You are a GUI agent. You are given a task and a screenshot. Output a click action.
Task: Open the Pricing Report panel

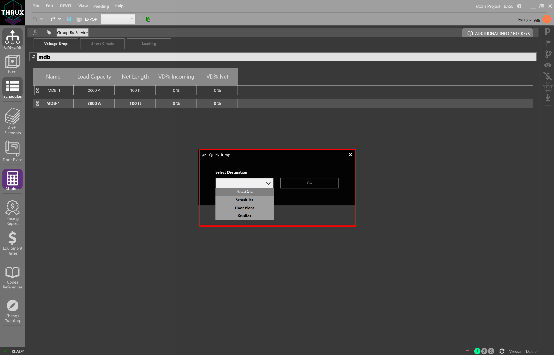tap(12, 212)
